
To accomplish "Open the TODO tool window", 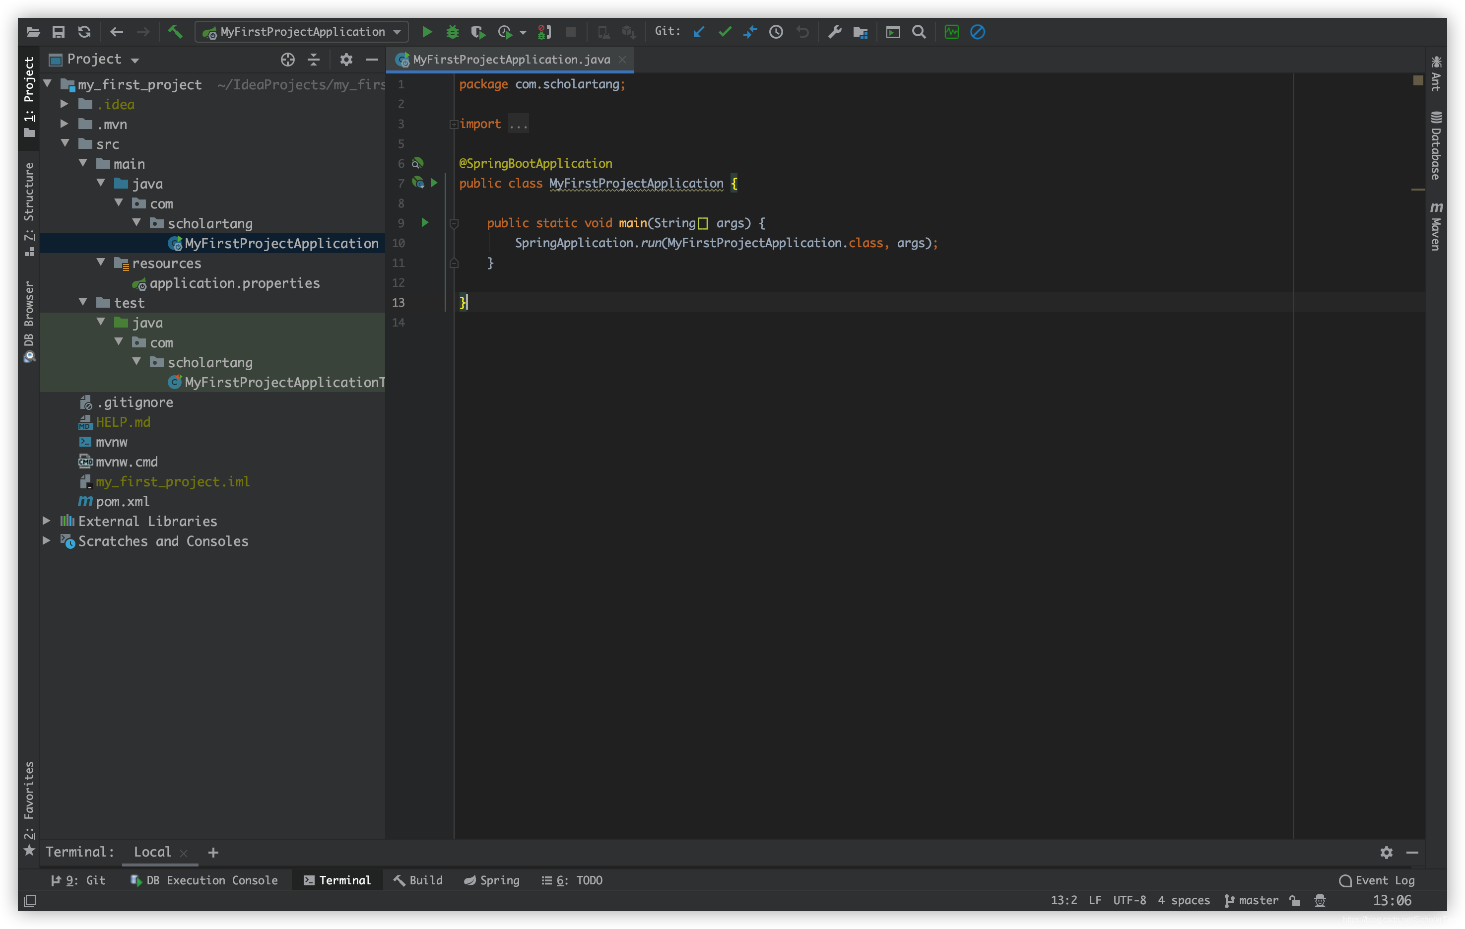I will tap(572, 880).
